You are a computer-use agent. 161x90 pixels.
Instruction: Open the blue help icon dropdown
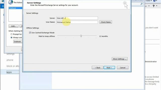point(155,1)
